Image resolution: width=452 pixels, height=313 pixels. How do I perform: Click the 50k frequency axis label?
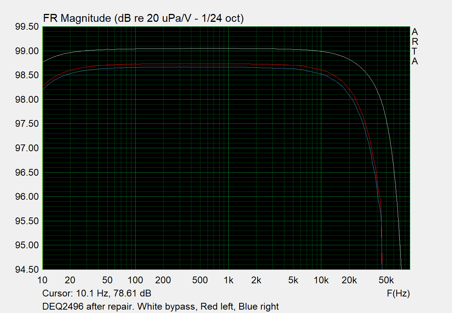point(386,280)
